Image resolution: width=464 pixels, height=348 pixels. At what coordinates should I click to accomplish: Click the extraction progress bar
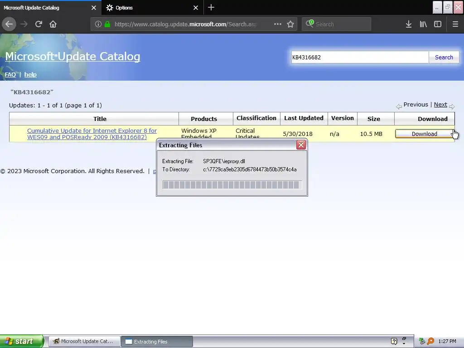232,185
